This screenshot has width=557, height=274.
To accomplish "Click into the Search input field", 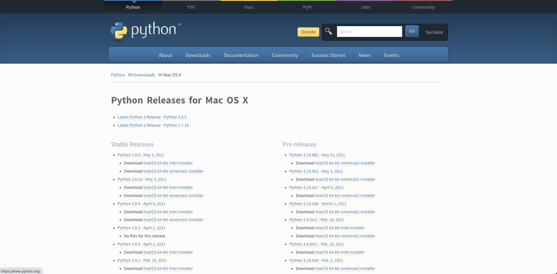I will [x=369, y=31].
